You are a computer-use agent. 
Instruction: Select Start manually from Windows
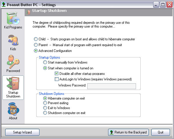point(45,62)
